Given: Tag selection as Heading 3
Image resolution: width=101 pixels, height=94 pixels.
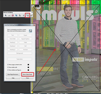Looking at the screenshot, I should tap(13, 50).
